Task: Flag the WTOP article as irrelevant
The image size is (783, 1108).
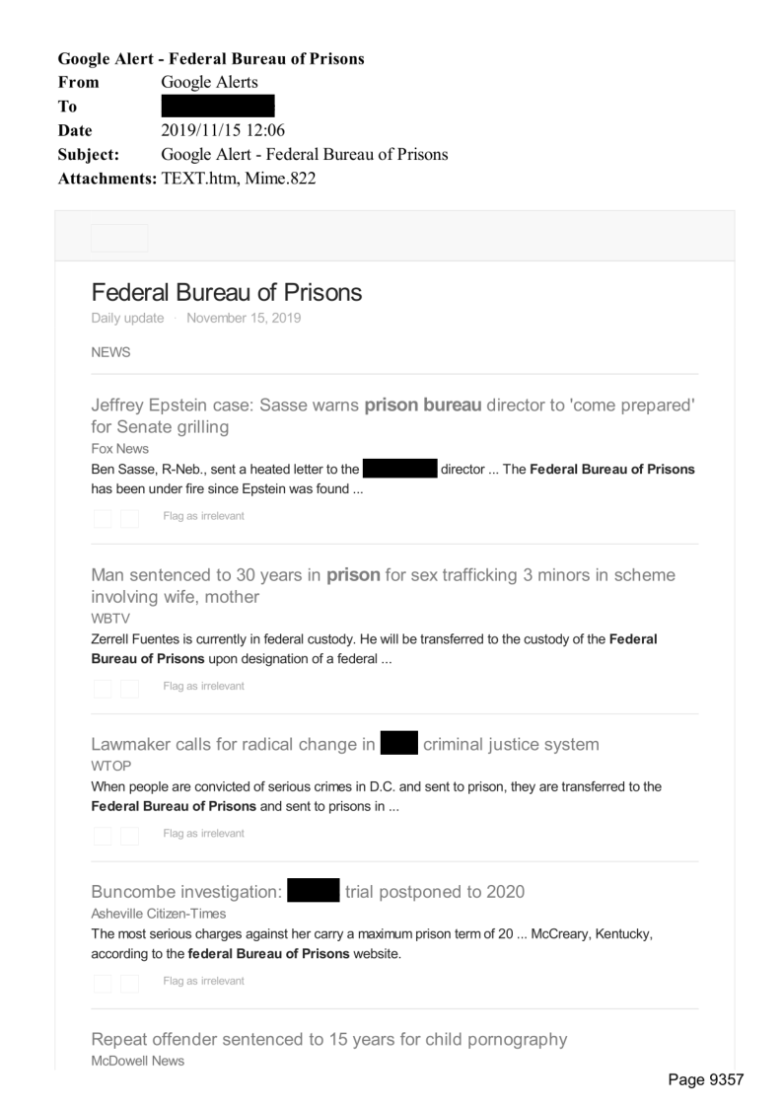Action: click(x=203, y=834)
